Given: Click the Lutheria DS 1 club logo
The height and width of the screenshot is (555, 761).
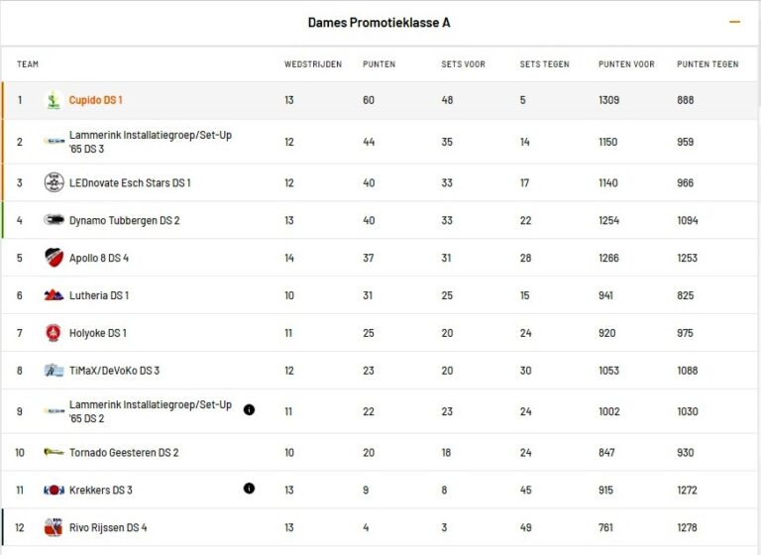Looking at the screenshot, I should pyautogui.click(x=54, y=295).
